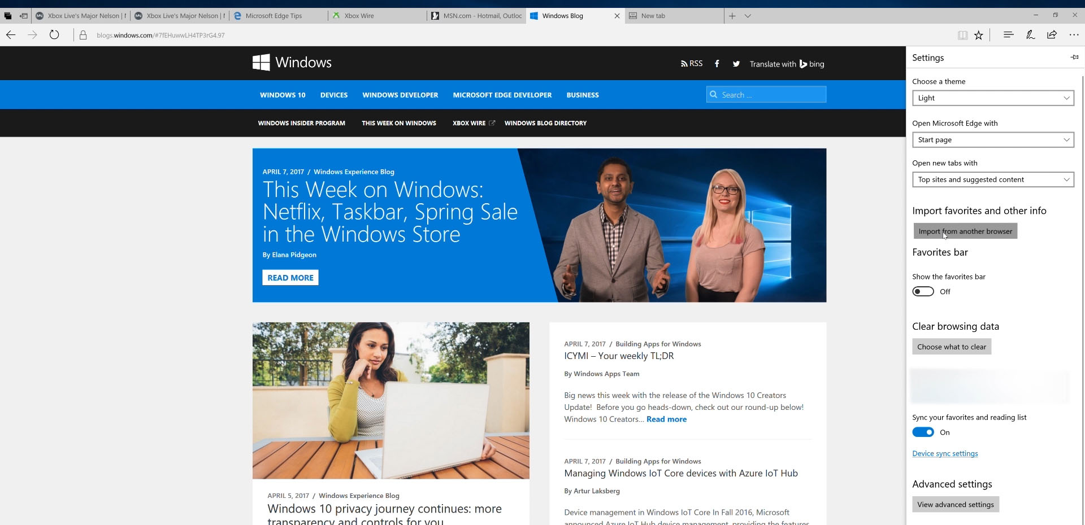This screenshot has height=525, width=1085.
Task: Open WINDOWS DEVELOPER nav item
Action: pyautogui.click(x=400, y=95)
